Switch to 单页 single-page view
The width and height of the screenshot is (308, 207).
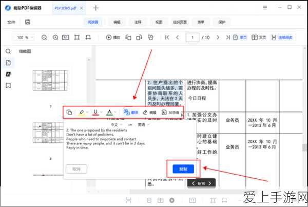pos(240,37)
